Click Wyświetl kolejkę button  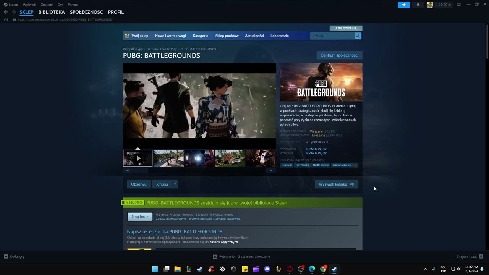(337, 184)
